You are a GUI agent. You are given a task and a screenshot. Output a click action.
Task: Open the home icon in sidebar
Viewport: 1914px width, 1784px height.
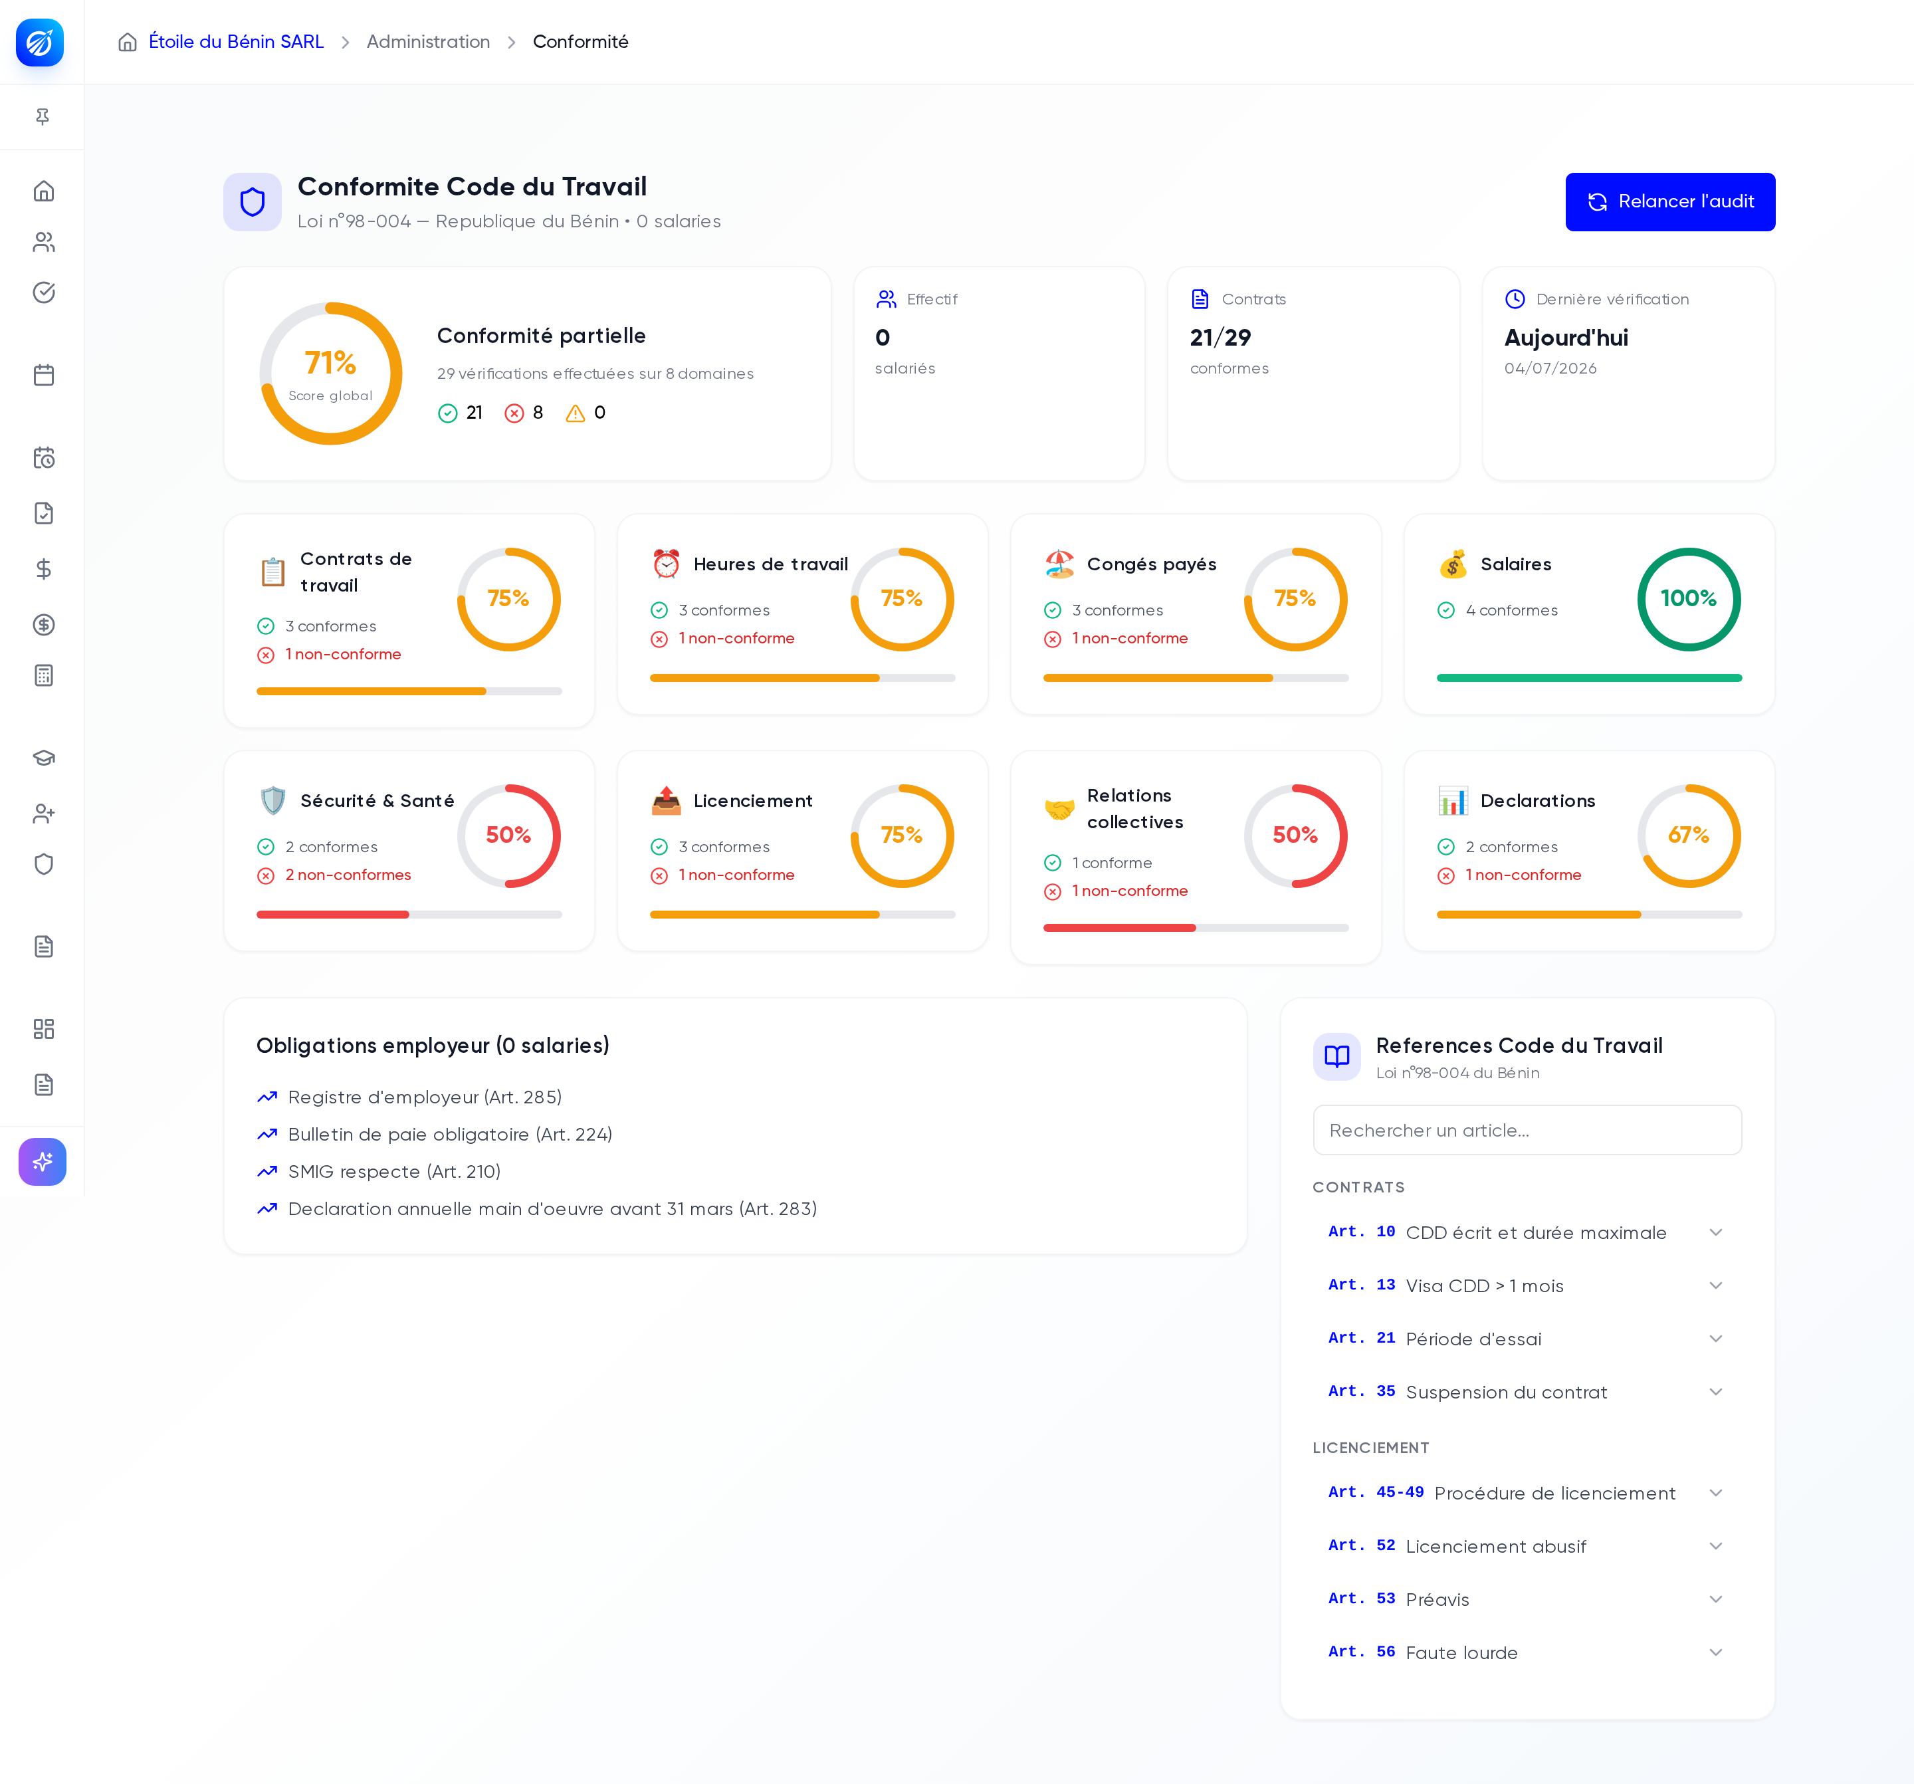point(43,191)
